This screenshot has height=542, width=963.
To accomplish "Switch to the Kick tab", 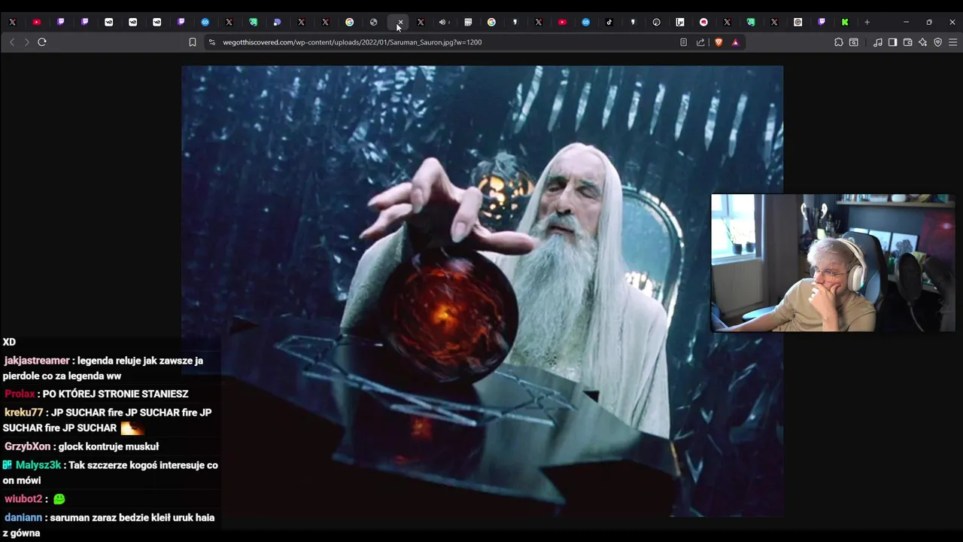I will tap(845, 22).
